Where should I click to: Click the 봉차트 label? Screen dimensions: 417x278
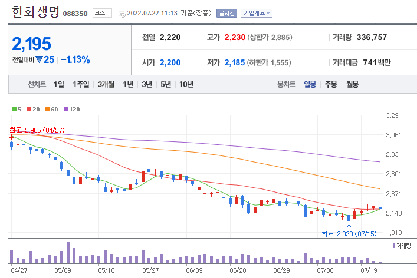click(x=287, y=84)
